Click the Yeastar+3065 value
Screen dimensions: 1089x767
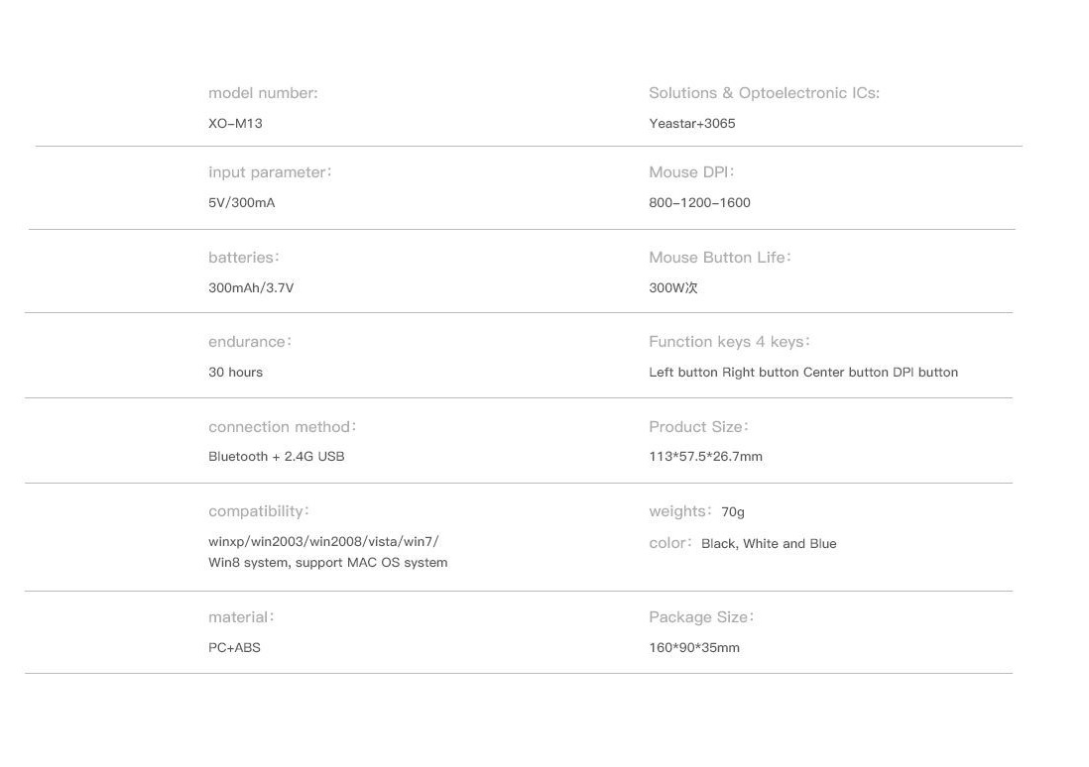(x=692, y=124)
